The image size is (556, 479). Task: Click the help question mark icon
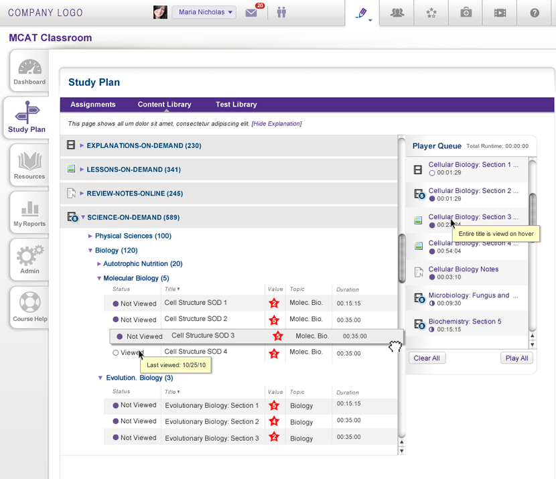point(535,13)
